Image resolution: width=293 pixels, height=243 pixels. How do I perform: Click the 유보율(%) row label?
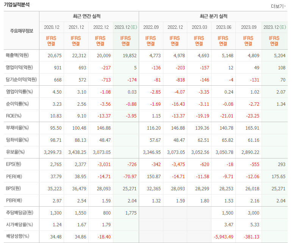coord(15,152)
